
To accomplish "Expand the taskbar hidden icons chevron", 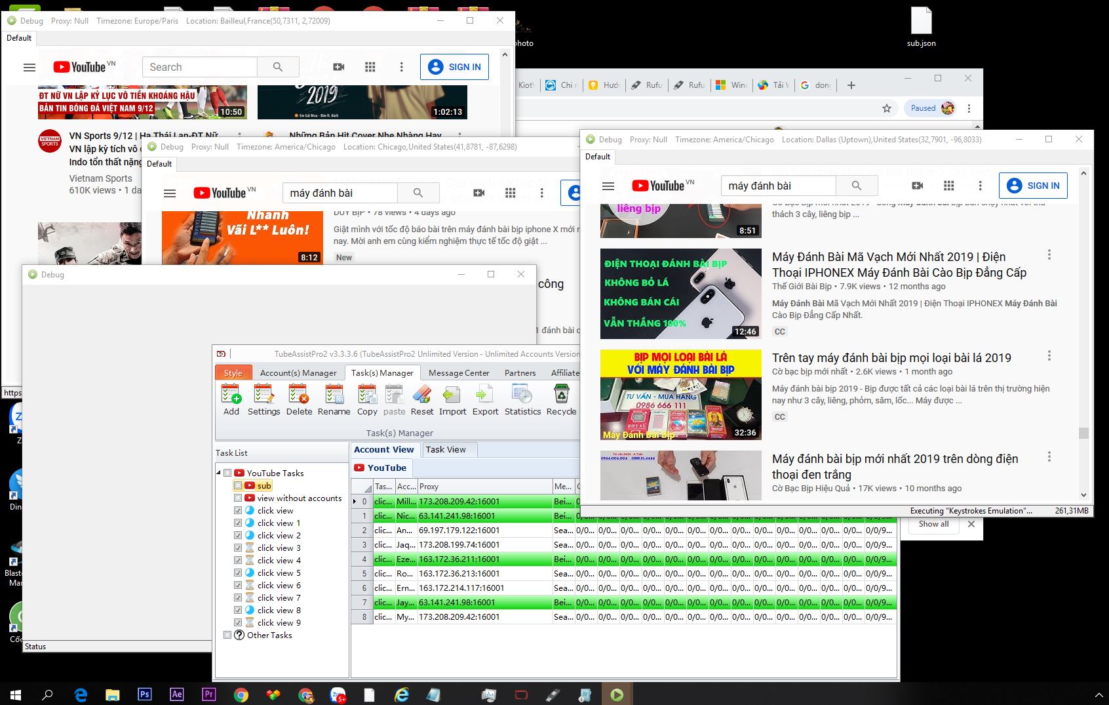I will coord(1099,695).
